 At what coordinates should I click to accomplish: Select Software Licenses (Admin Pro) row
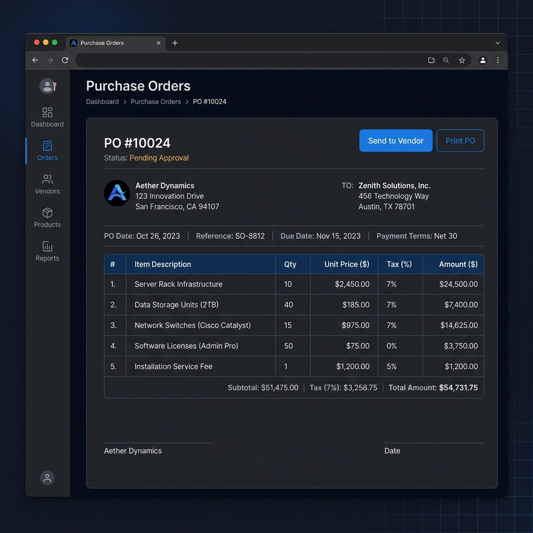294,346
